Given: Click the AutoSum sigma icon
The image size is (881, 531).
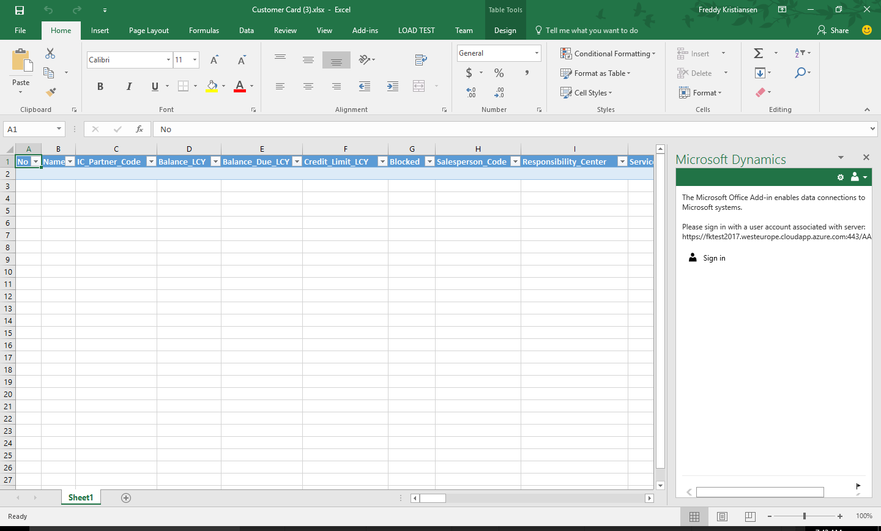Looking at the screenshot, I should click(758, 53).
